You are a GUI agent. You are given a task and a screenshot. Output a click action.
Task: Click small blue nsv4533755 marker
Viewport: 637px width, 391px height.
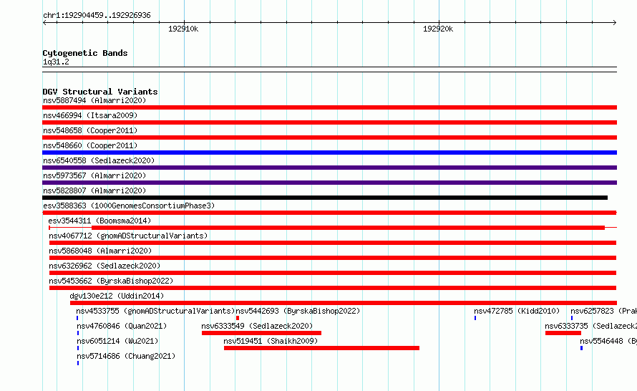click(77, 318)
